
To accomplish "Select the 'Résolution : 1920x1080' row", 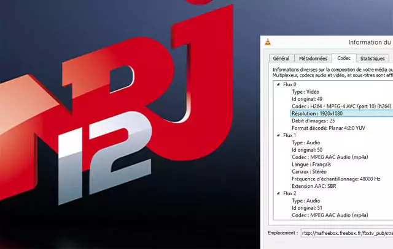I will 342,113.
